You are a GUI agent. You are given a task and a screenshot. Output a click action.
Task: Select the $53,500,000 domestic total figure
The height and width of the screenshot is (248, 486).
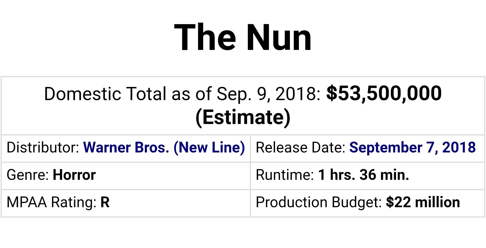[x=384, y=94]
